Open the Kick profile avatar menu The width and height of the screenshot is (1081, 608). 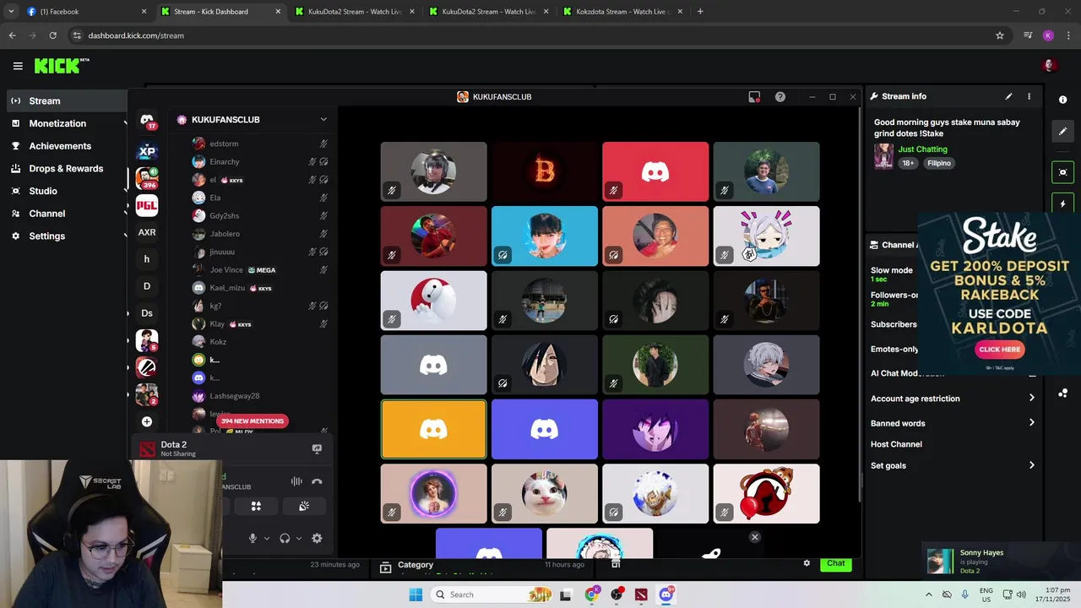(1050, 66)
